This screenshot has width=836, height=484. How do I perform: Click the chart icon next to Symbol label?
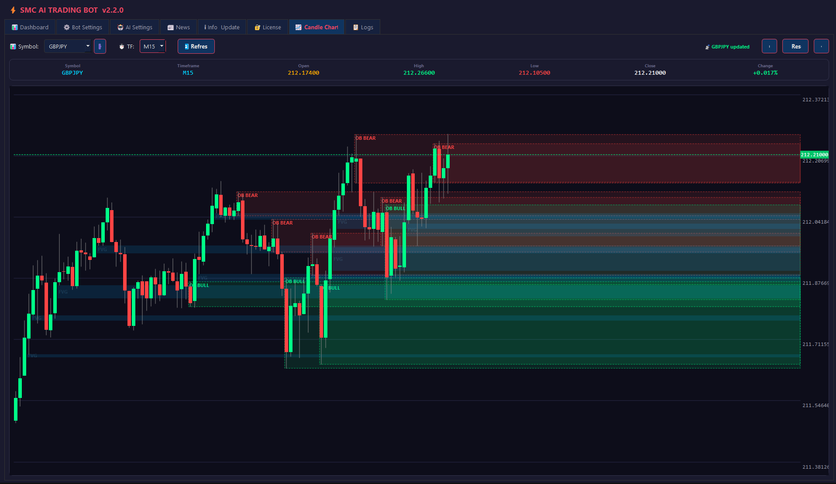click(13, 46)
